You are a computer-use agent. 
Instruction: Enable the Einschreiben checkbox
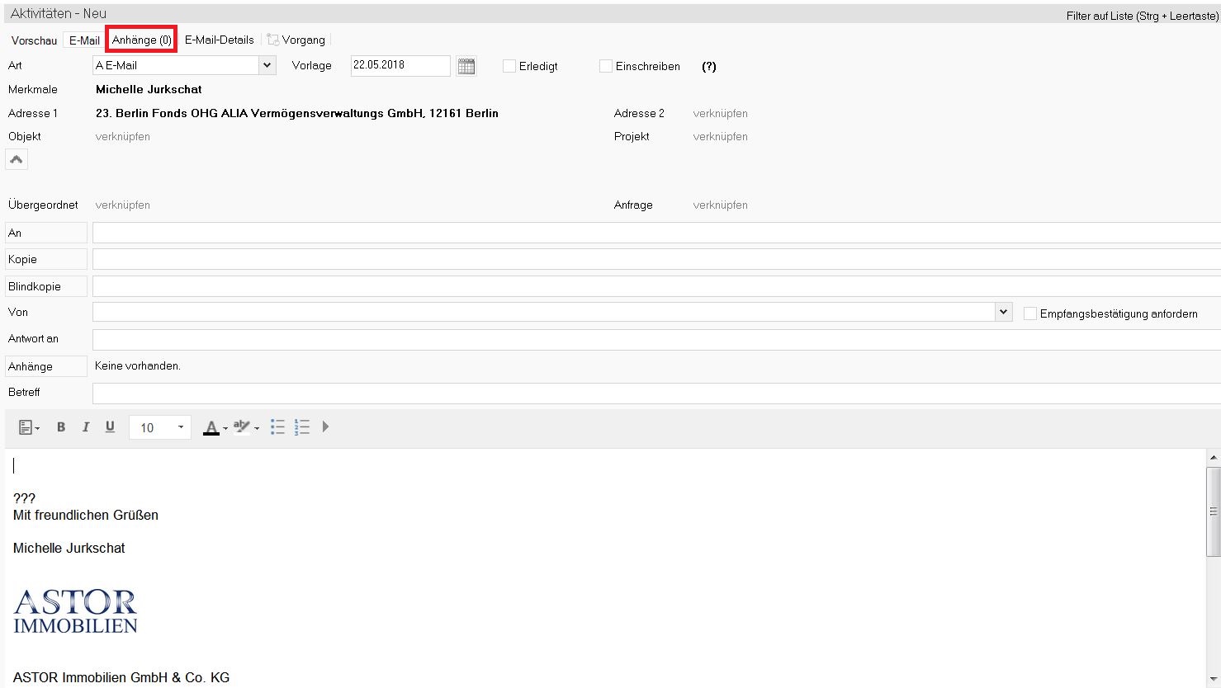[606, 66]
